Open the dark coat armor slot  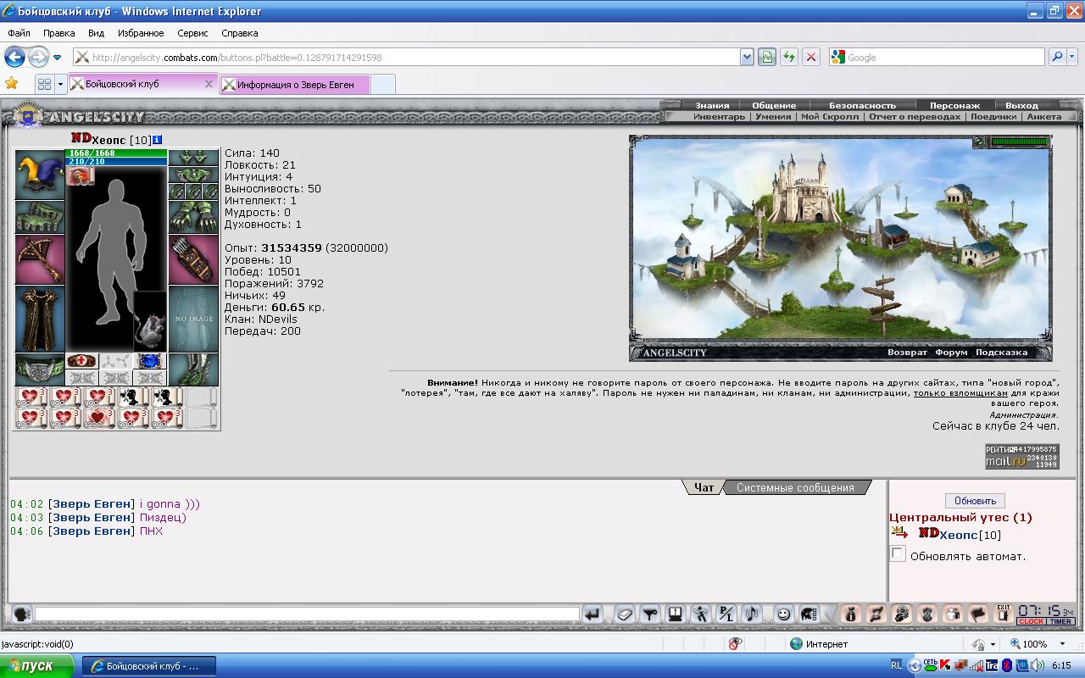click(x=40, y=319)
